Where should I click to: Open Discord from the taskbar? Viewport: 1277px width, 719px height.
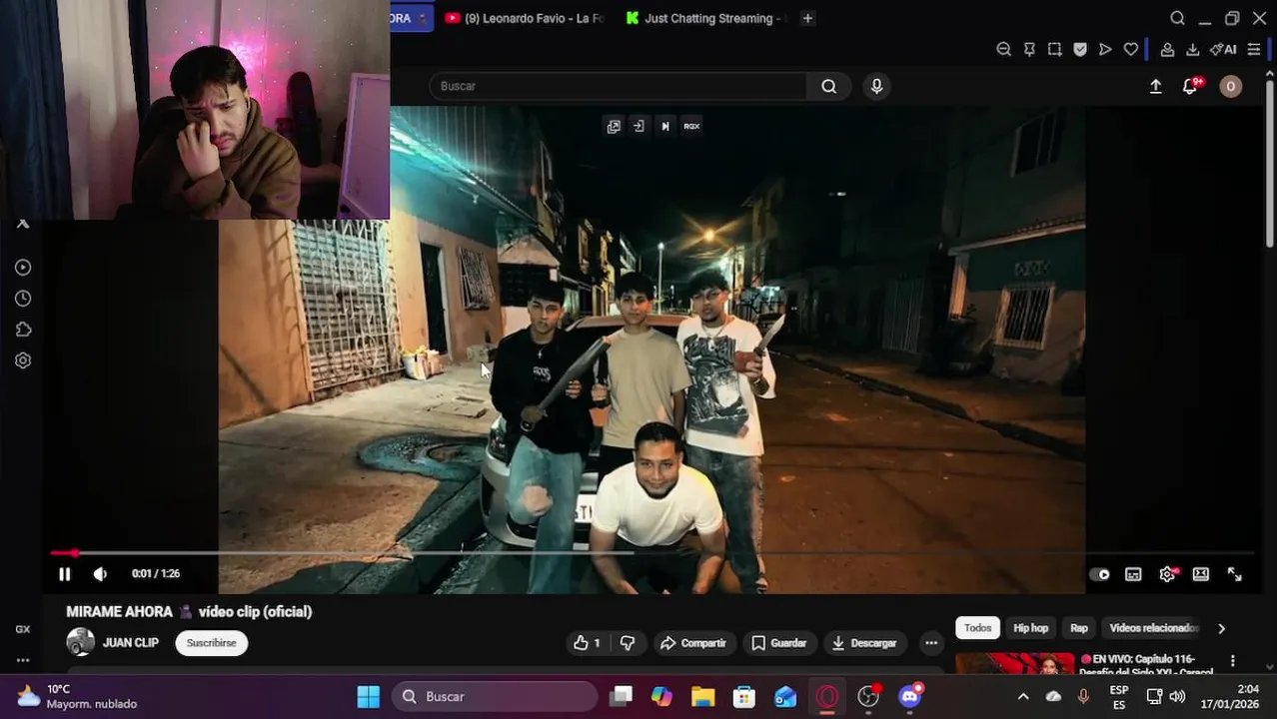[x=910, y=696]
